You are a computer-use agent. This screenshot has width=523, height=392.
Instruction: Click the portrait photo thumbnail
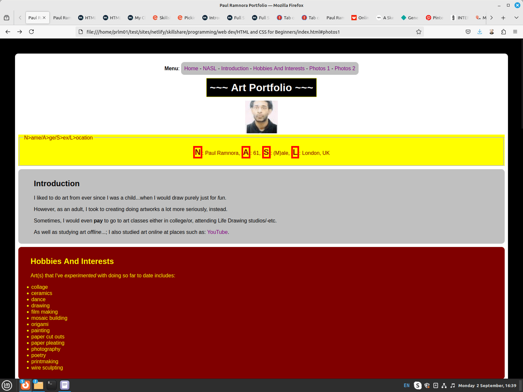point(261,117)
